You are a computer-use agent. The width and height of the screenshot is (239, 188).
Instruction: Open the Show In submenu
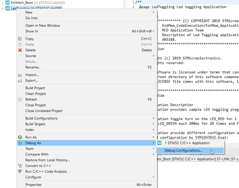87,31
